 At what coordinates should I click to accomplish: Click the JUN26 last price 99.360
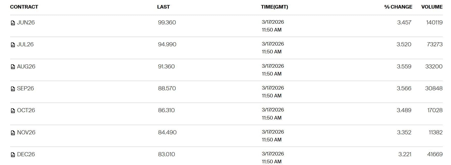pyautogui.click(x=167, y=23)
